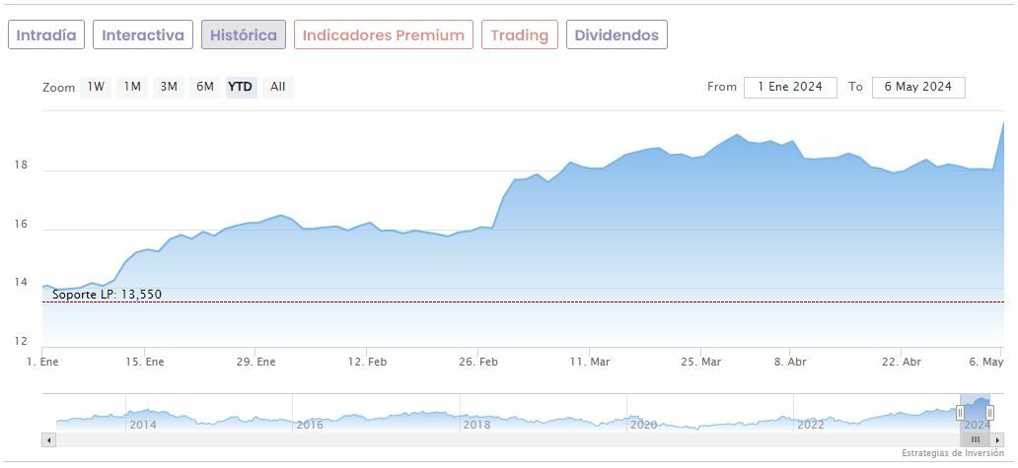Choose the 6M zoom range

click(205, 87)
